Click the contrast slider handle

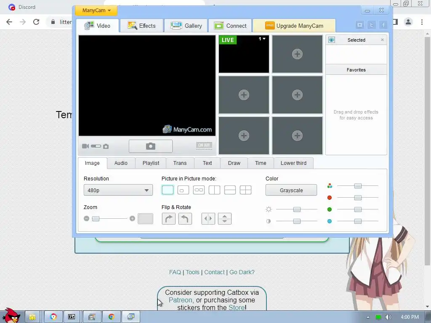tap(297, 221)
